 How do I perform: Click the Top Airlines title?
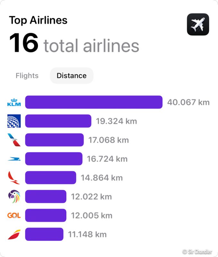(x=38, y=20)
